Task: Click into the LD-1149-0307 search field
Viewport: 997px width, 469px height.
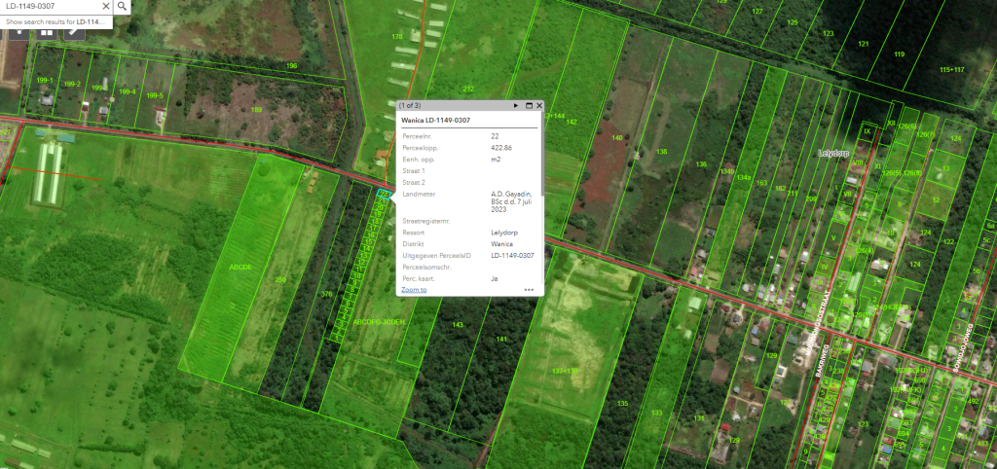Action: point(49,7)
